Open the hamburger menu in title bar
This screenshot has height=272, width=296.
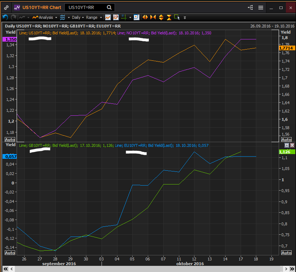pyautogui.click(x=261, y=8)
